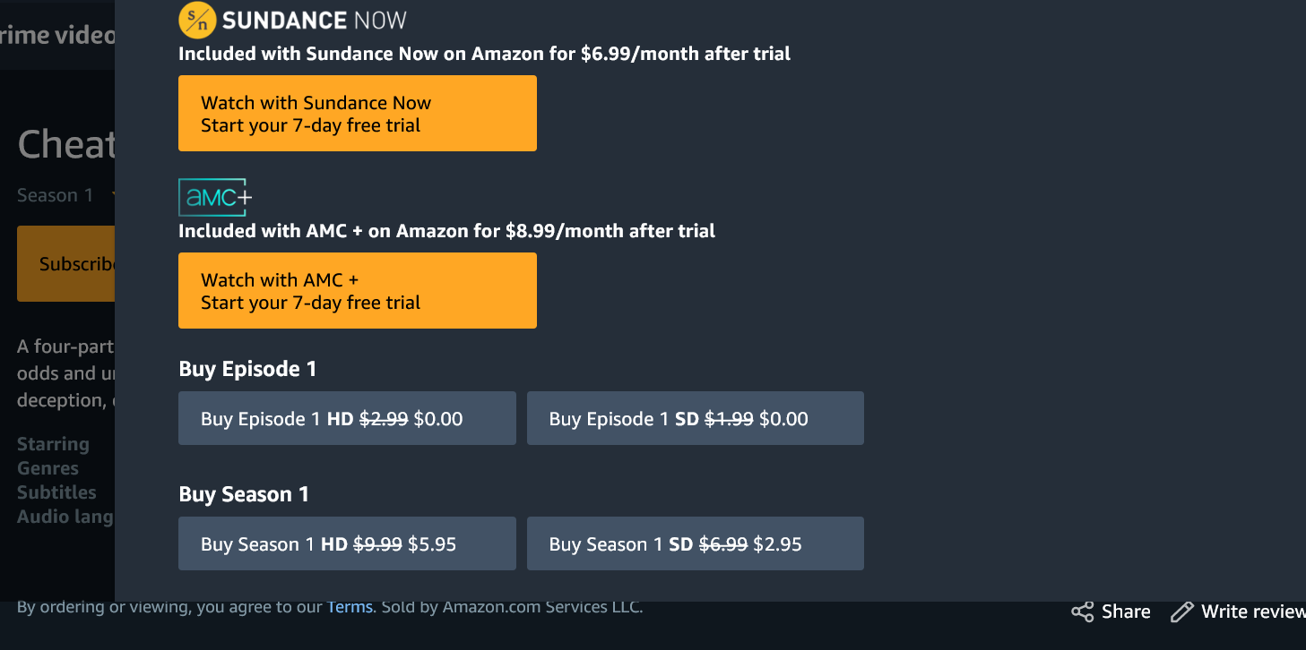Open the Terms link
1306x650 pixels.
tap(350, 607)
